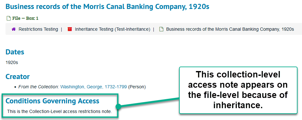Screen dimensions: 302x120
Task: Click the red archive box icon
Action: click(70, 29)
